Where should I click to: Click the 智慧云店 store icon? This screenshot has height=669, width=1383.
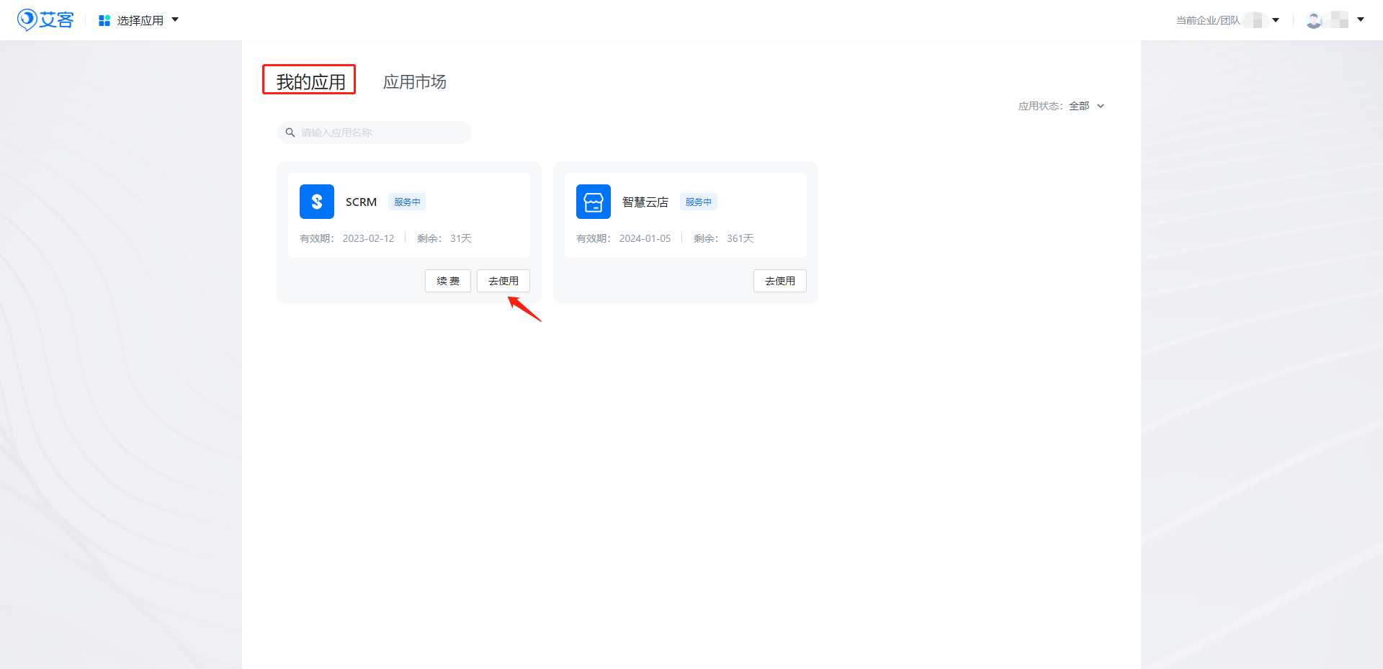coord(594,202)
